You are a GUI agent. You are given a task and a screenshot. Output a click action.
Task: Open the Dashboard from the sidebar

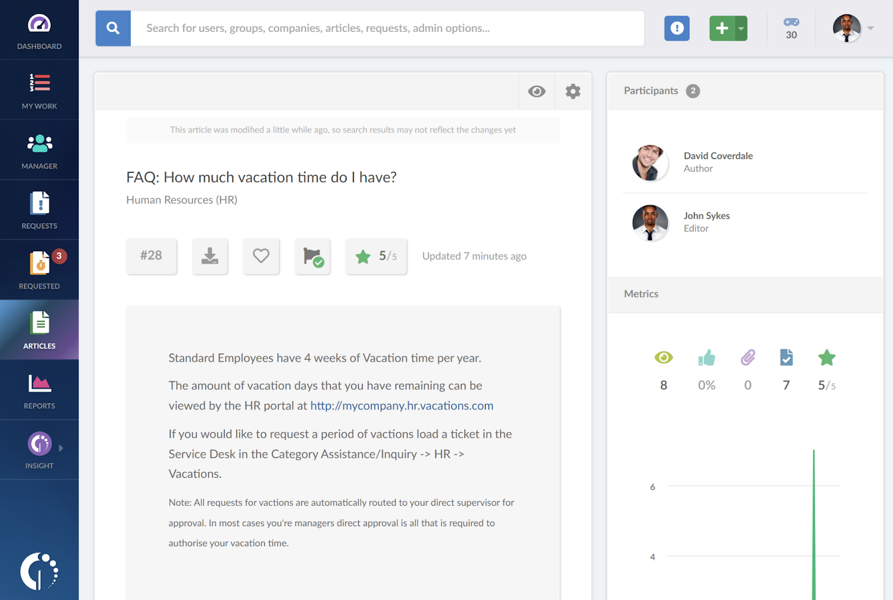click(x=39, y=29)
